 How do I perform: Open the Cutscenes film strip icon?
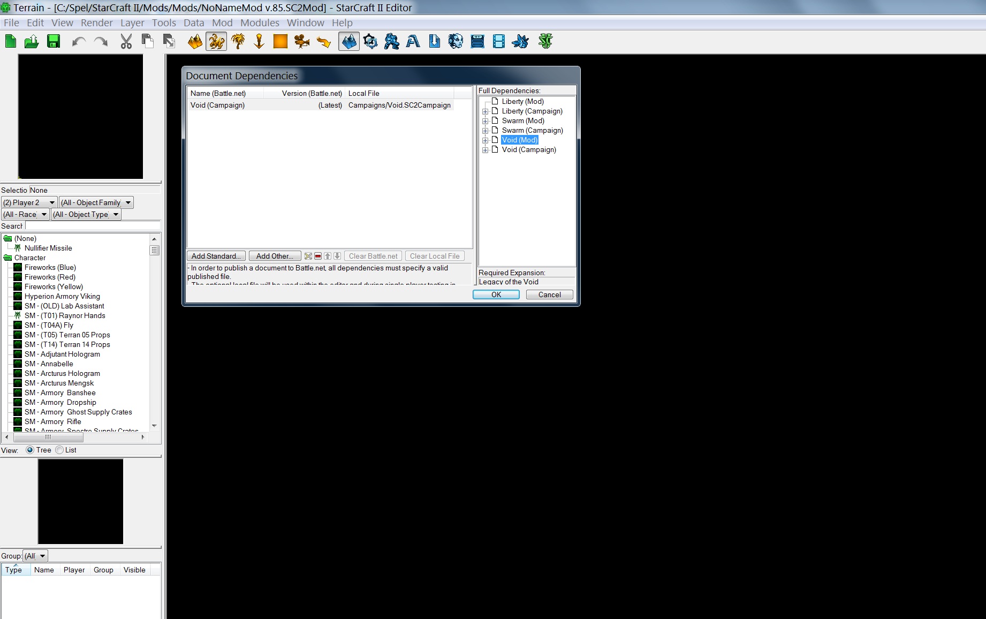click(x=499, y=41)
